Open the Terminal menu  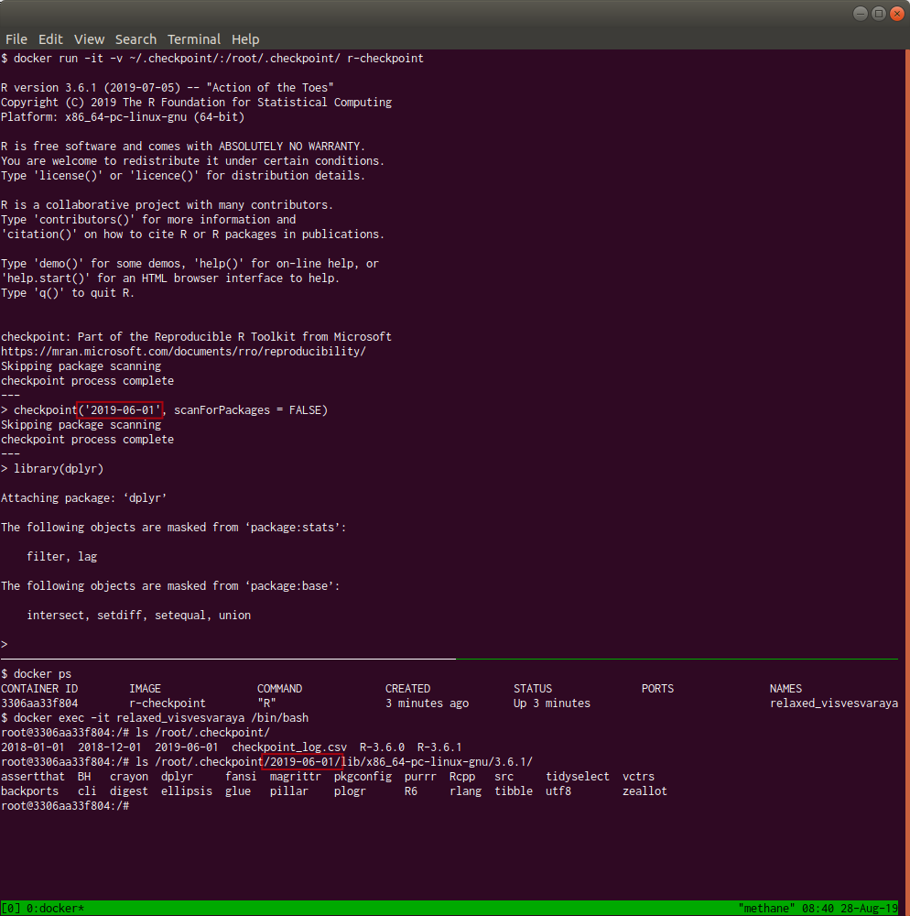point(194,39)
